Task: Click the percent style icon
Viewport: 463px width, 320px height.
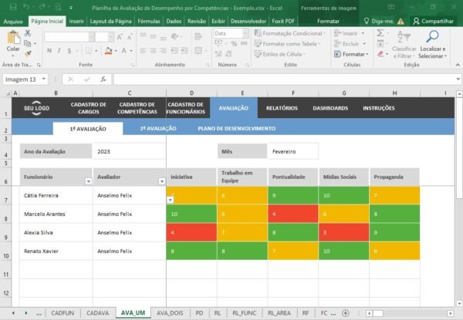Action: [234, 44]
